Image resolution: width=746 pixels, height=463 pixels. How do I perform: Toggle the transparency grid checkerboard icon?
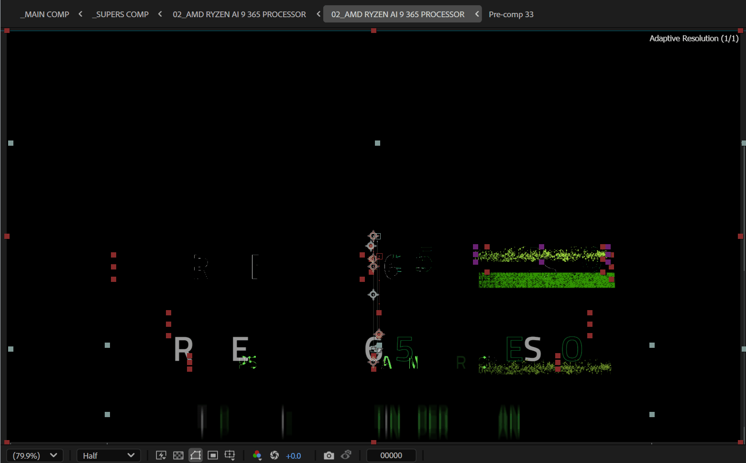178,455
